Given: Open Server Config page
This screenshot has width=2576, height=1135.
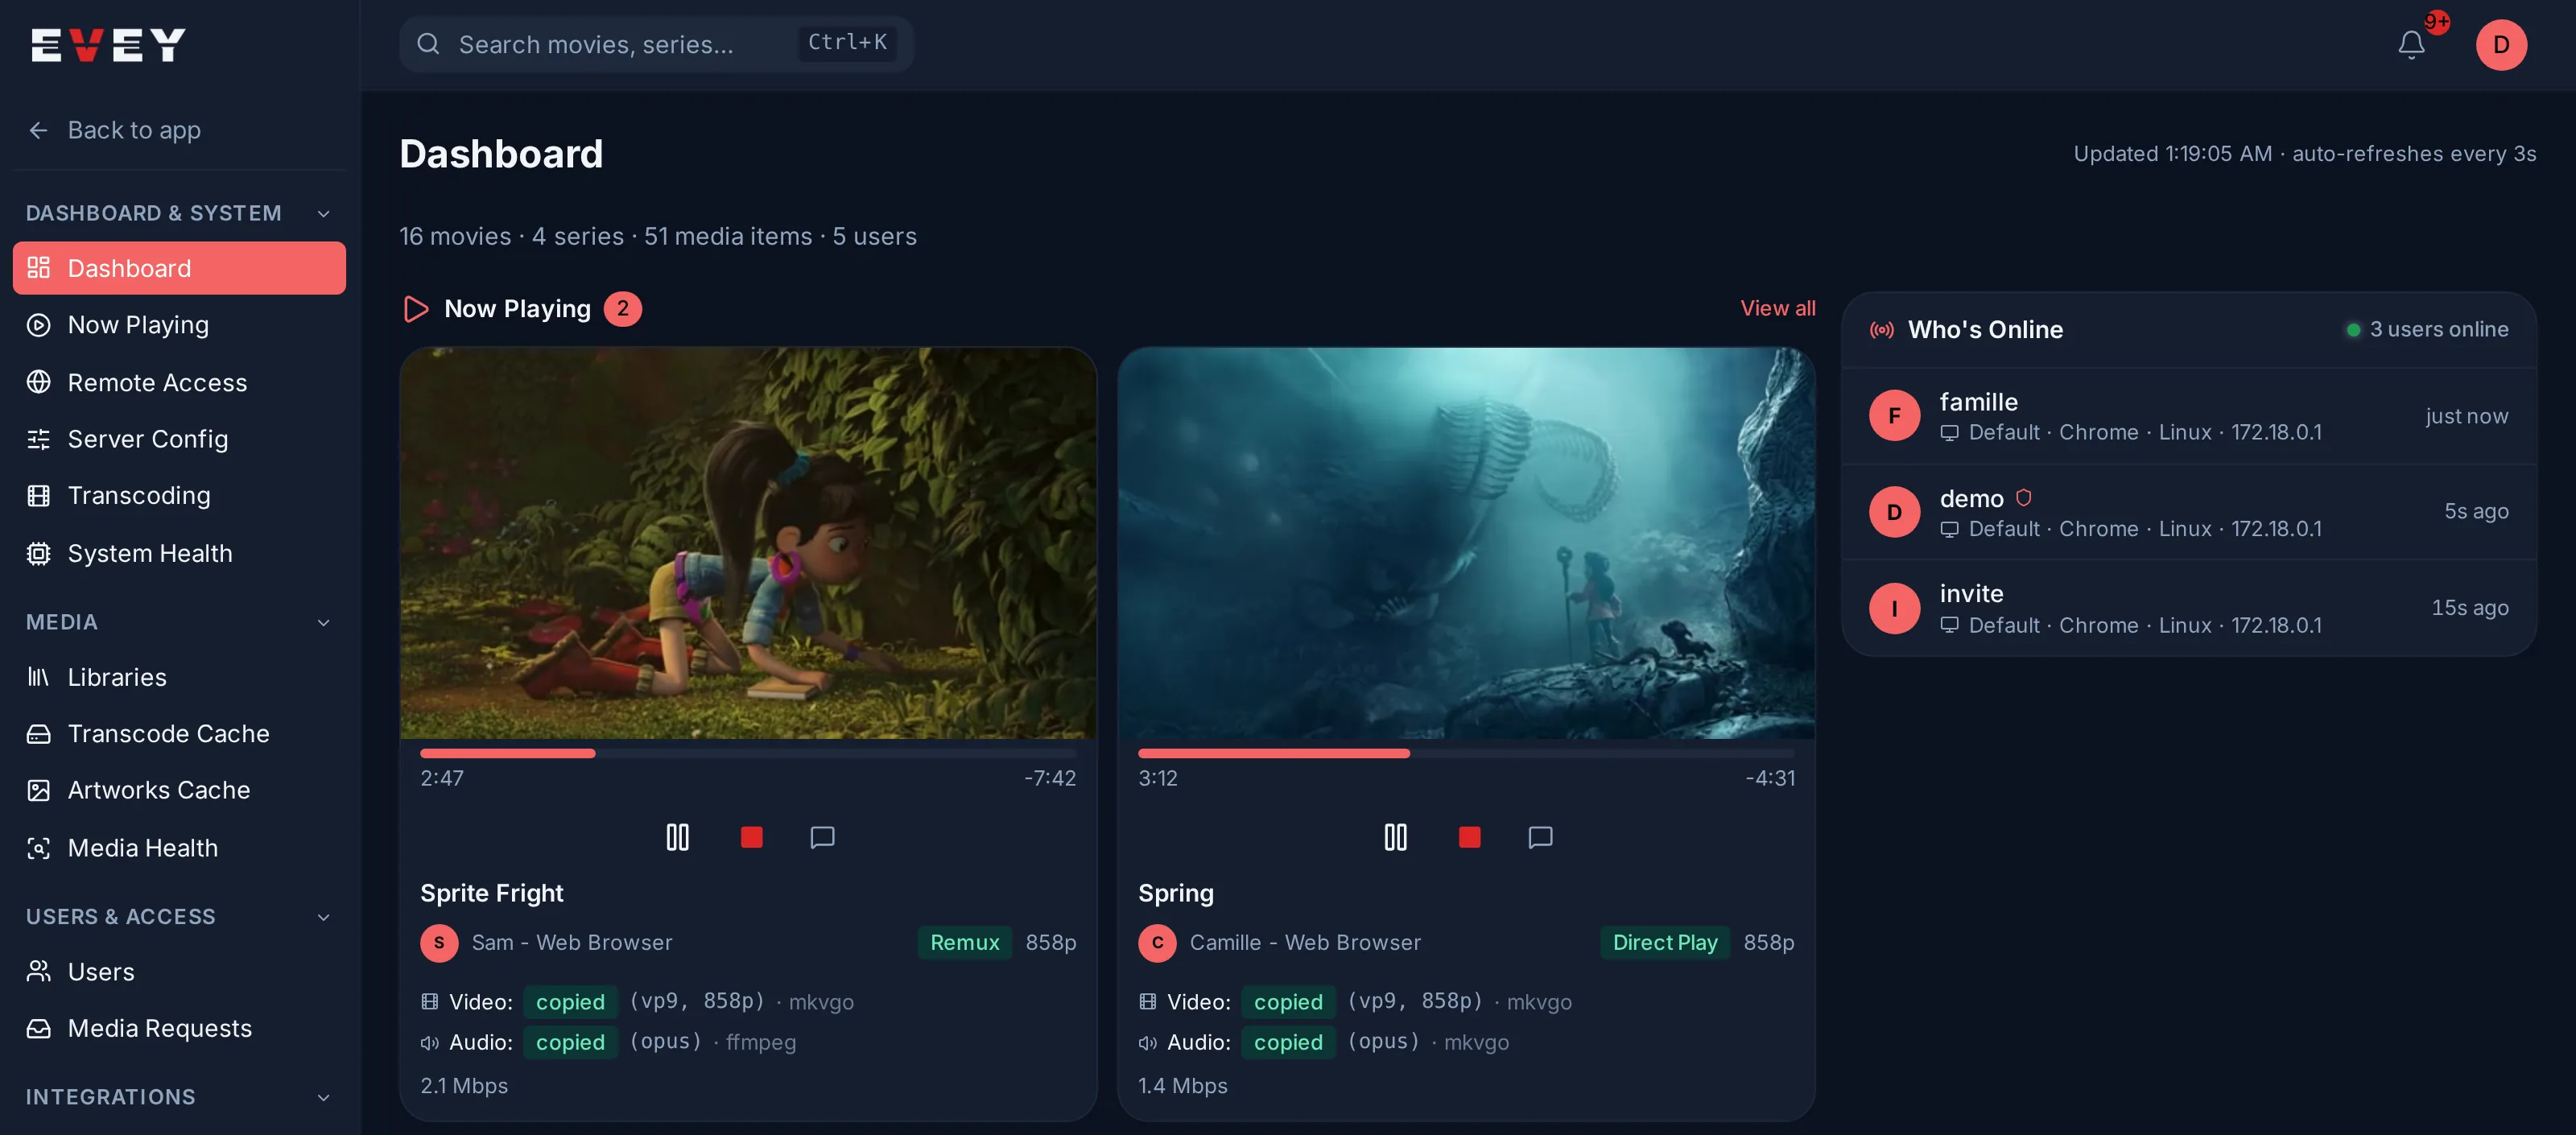Looking at the screenshot, I should click(x=179, y=439).
